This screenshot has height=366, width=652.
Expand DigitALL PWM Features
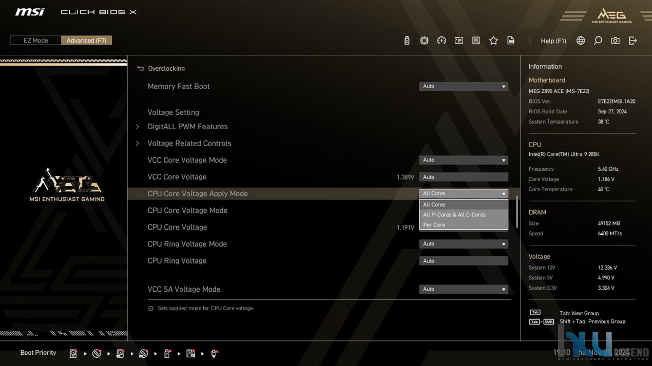(x=187, y=127)
